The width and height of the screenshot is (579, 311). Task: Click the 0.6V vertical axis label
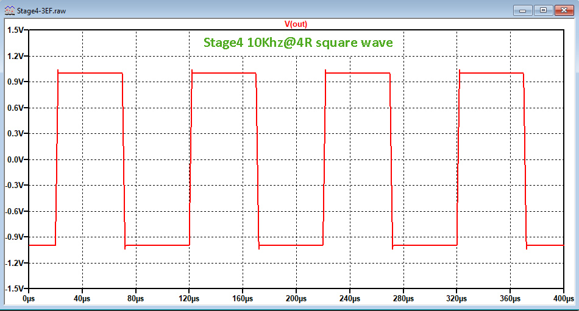(x=15, y=108)
